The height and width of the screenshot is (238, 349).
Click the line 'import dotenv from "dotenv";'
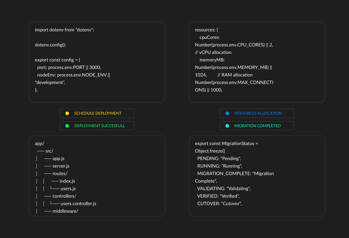65,30
